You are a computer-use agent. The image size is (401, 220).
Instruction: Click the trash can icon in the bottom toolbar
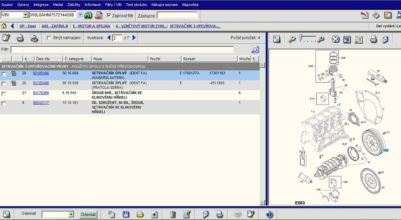[x=173, y=214]
